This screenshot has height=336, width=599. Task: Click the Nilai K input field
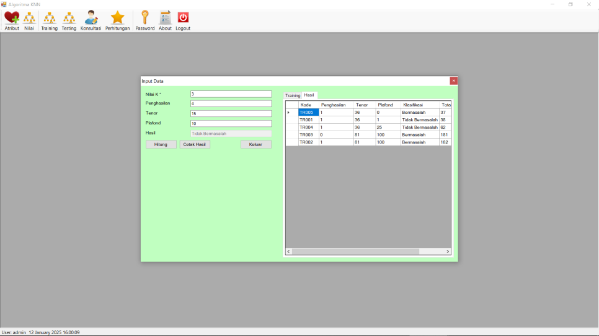pyautogui.click(x=231, y=94)
